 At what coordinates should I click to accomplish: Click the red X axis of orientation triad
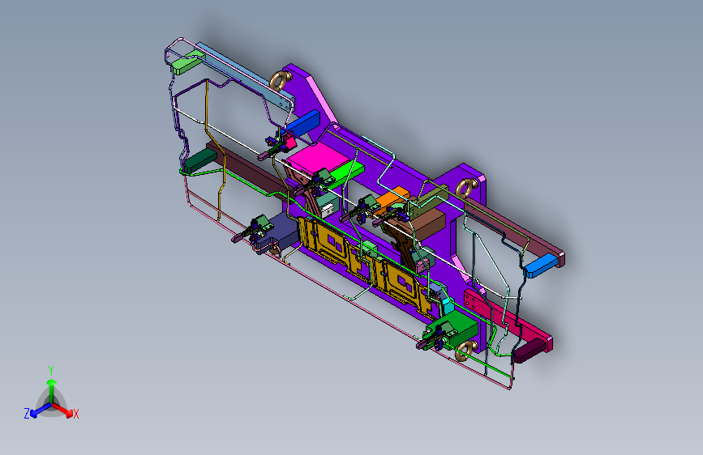click(63, 410)
